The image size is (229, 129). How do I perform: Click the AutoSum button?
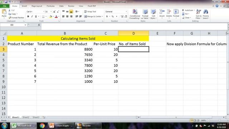pos(188,10)
